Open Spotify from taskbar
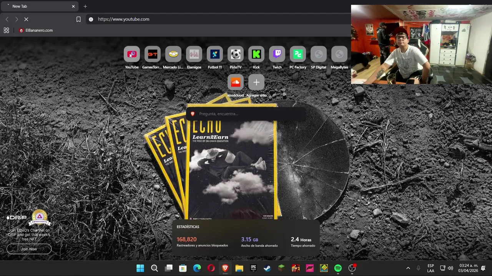Viewport: 492px width, 276px height. pyautogui.click(x=338, y=268)
